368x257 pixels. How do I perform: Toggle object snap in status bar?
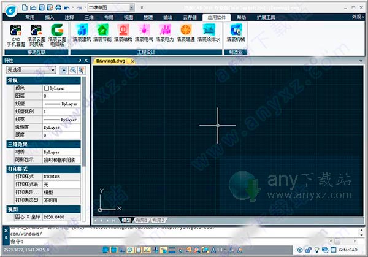tap(139, 250)
